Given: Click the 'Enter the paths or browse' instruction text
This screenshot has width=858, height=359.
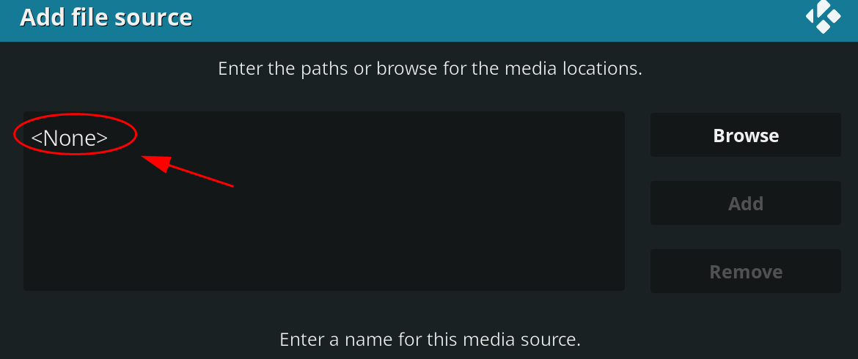Looking at the screenshot, I should (430, 69).
